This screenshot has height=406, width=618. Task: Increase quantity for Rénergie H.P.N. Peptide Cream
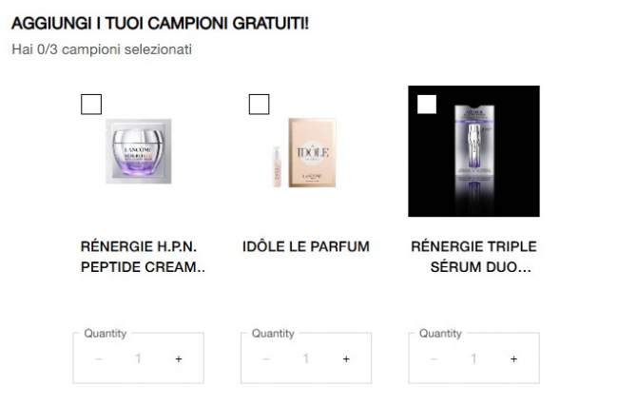178,359
